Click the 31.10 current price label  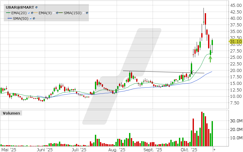[x=236, y=42]
